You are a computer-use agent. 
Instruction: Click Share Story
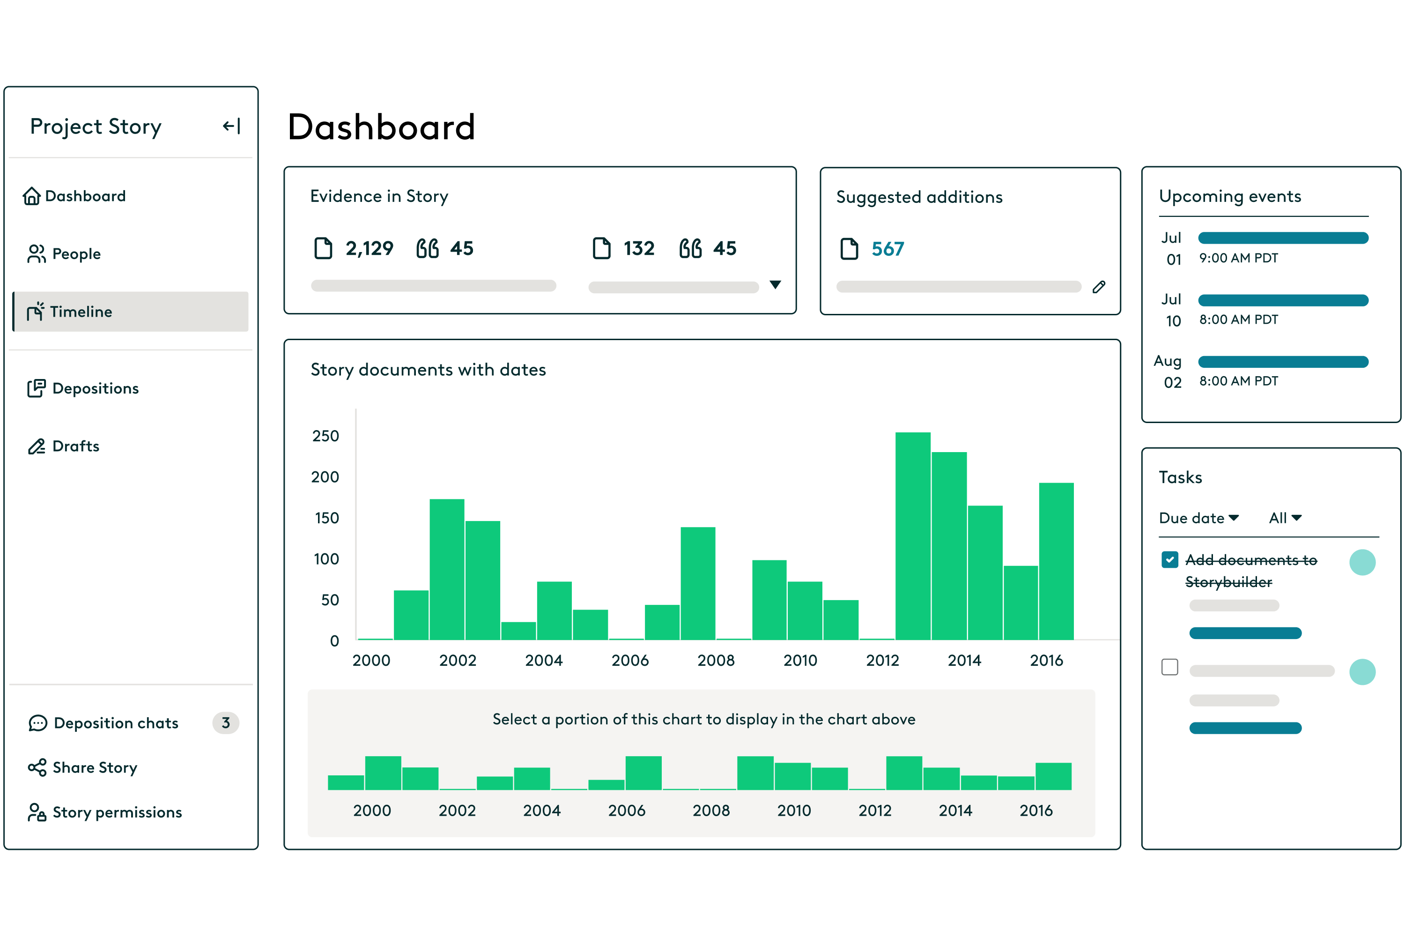(95, 767)
